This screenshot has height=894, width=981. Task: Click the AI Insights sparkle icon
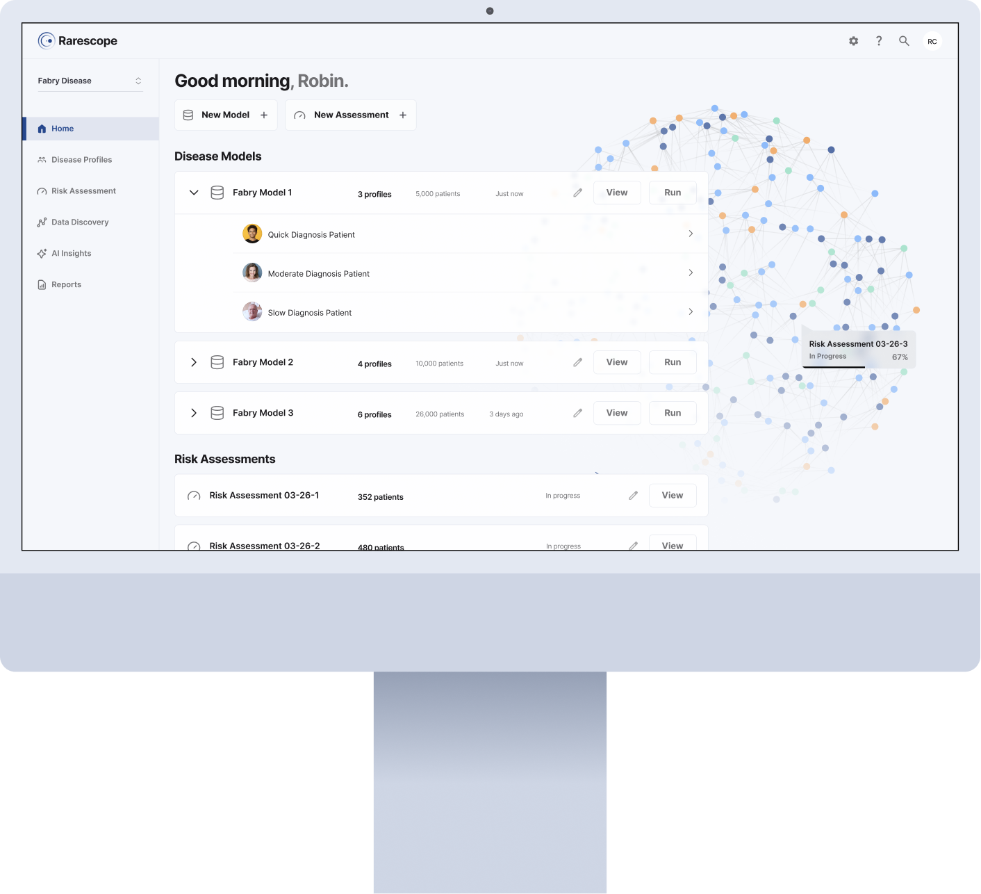[42, 254]
